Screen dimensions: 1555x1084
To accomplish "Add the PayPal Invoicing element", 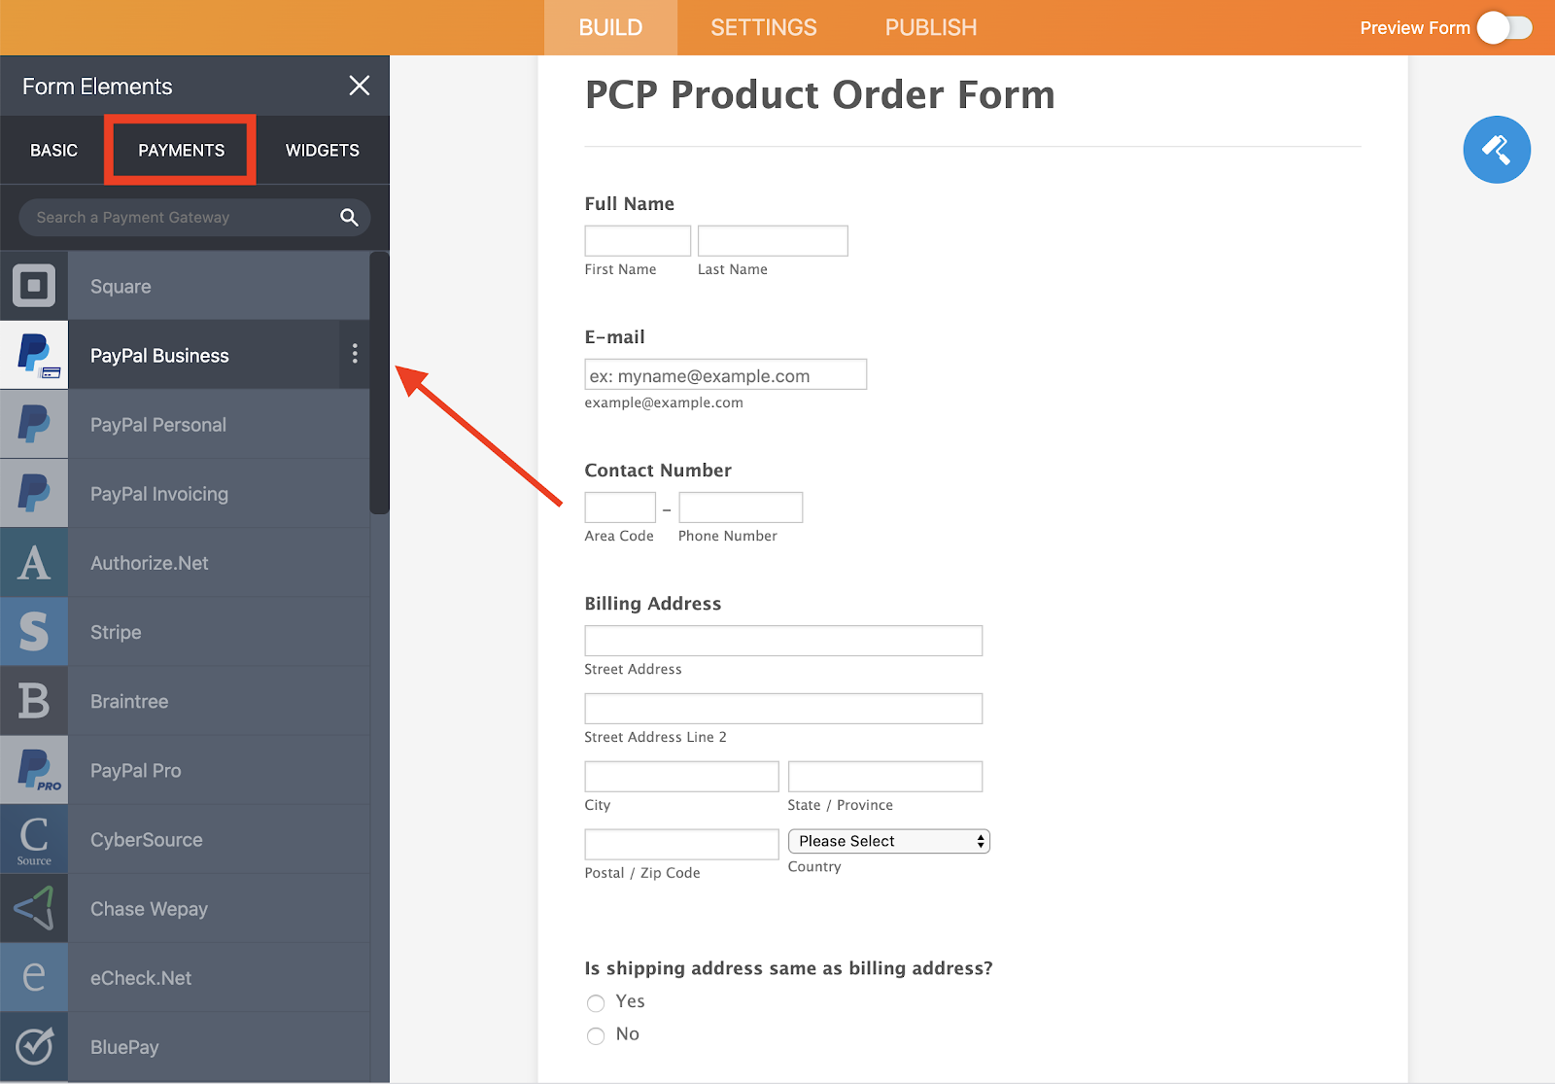I will 159,494.
